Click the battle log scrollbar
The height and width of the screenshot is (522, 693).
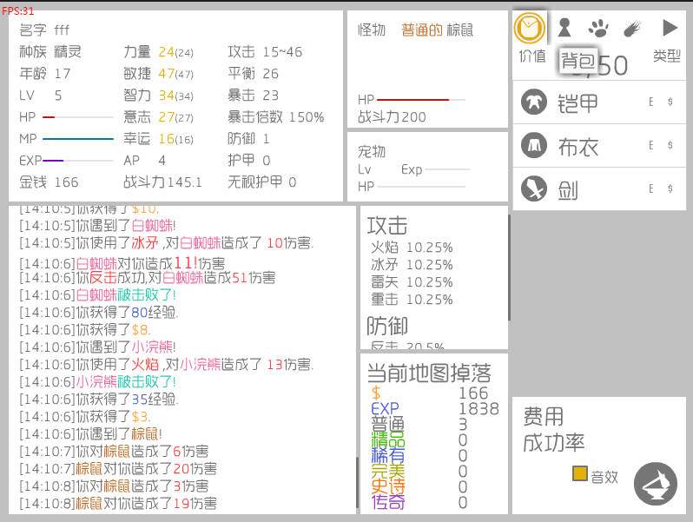coord(357,483)
